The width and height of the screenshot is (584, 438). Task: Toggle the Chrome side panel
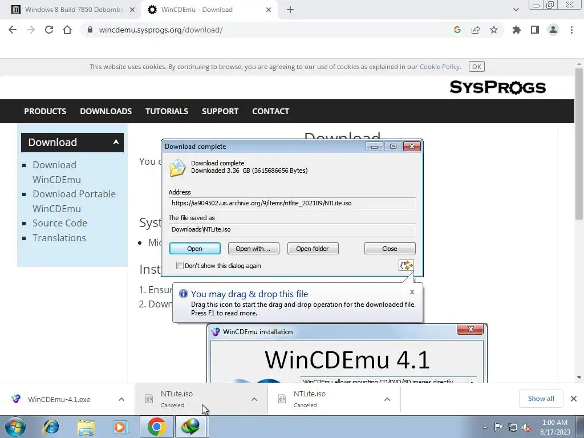tap(535, 30)
